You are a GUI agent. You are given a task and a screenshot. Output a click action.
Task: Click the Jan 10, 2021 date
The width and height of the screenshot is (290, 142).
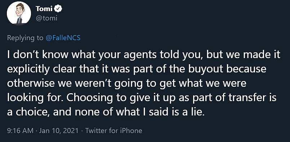coord(59,131)
